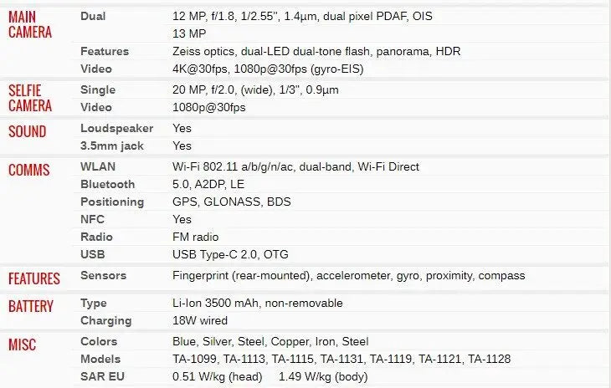Open the SELFIE CAMERA section heading
Image resolution: width=611 pixels, height=388 pixels.
30,98
